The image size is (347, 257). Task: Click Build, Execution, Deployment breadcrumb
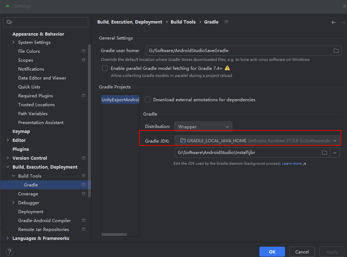coord(130,22)
